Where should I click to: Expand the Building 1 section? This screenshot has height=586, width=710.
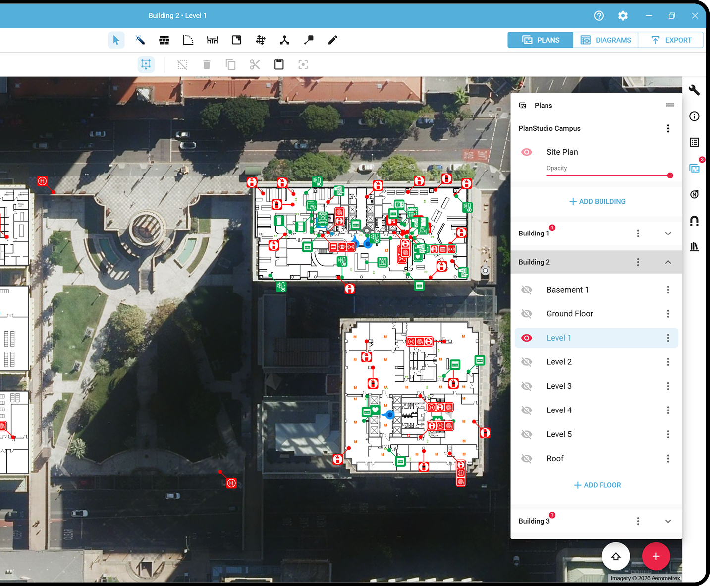point(668,233)
